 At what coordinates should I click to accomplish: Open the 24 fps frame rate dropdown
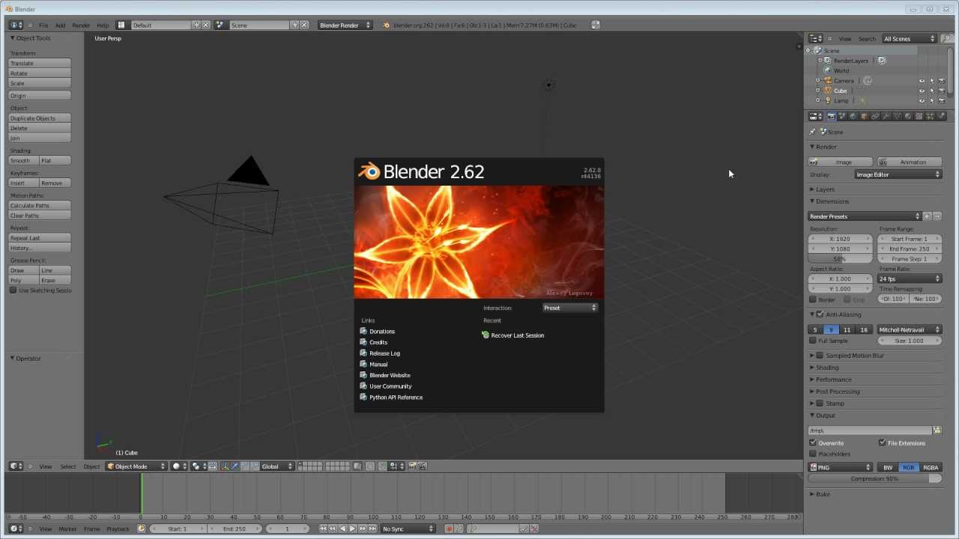(x=910, y=278)
